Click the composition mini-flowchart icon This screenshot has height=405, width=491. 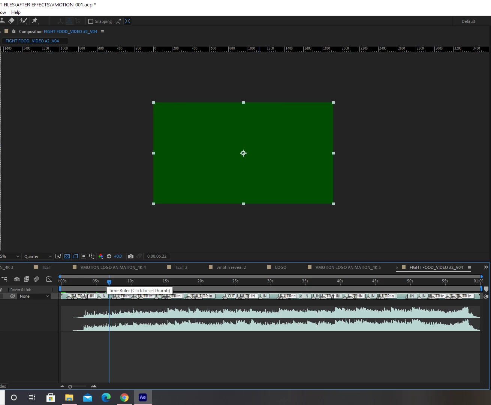[4, 279]
